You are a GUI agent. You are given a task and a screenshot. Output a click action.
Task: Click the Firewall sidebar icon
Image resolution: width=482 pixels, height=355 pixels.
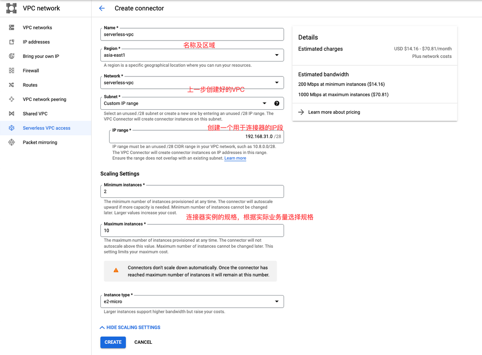tap(12, 70)
